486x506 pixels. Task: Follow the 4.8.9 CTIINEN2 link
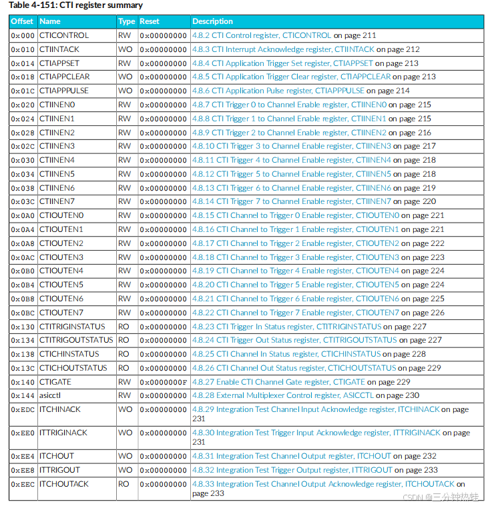tap(289, 133)
